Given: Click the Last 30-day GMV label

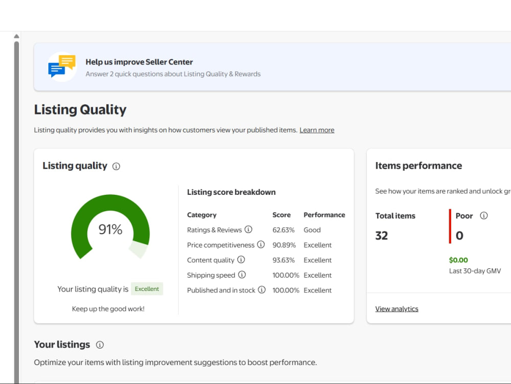Looking at the screenshot, I should click(475, 271).
